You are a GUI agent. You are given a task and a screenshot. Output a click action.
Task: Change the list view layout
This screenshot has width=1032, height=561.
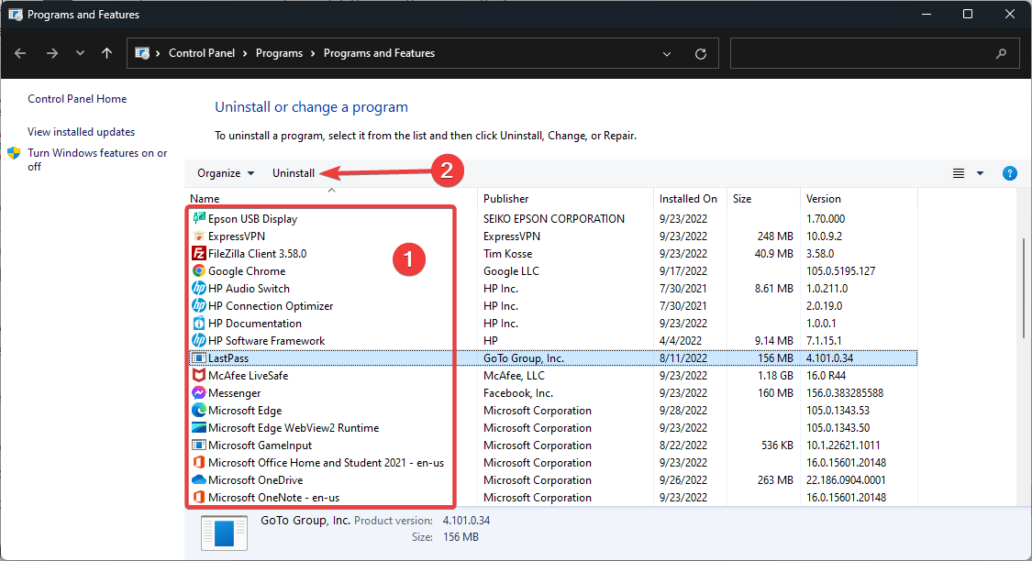(959, 173)
